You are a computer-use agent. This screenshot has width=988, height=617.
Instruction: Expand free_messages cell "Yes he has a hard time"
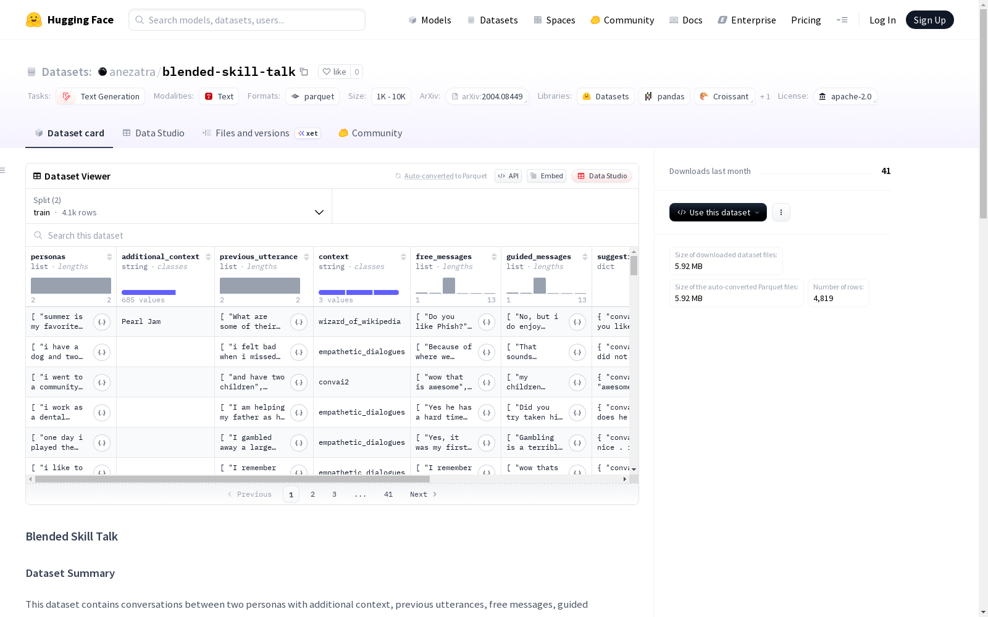pos(487,413)
